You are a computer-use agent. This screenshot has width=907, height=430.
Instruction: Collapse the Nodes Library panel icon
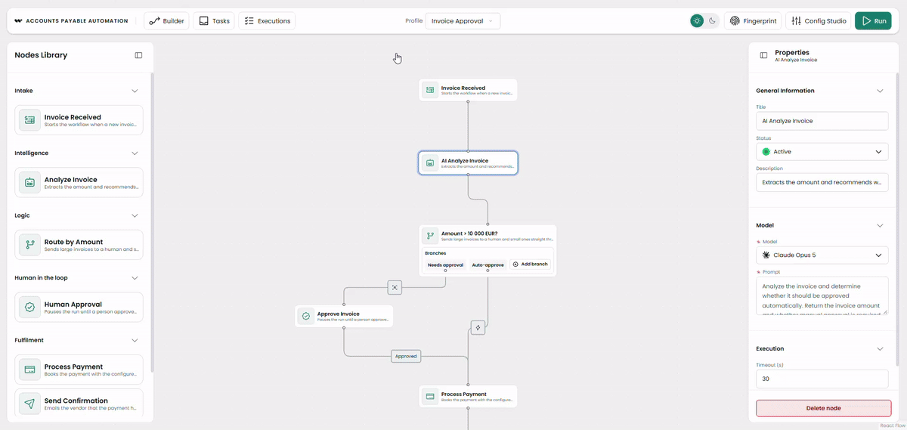(138, 55)
